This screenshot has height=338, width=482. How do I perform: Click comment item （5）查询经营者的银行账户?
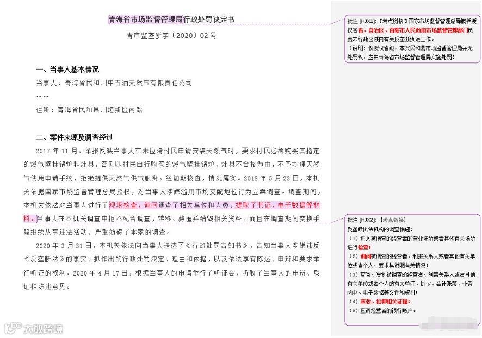(382, 311)
